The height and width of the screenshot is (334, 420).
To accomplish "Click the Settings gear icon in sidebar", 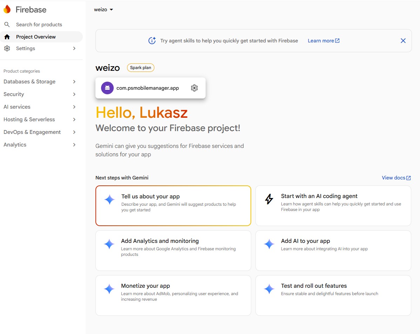I will 7,48.
